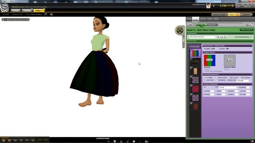The width and height of the screenshot is (255, 143).
Task: Click the Frames/Cell input field
Action: (248, 87)
